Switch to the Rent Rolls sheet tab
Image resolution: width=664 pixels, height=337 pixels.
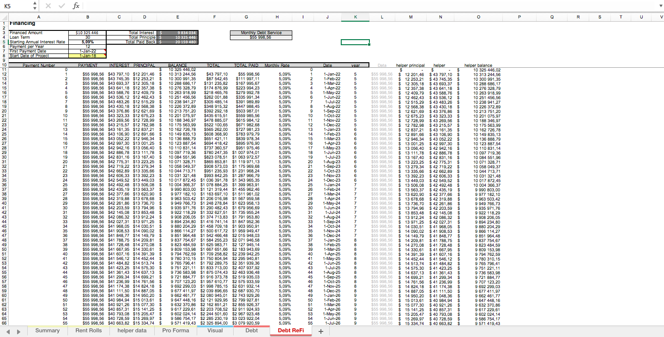pos(89,331)
